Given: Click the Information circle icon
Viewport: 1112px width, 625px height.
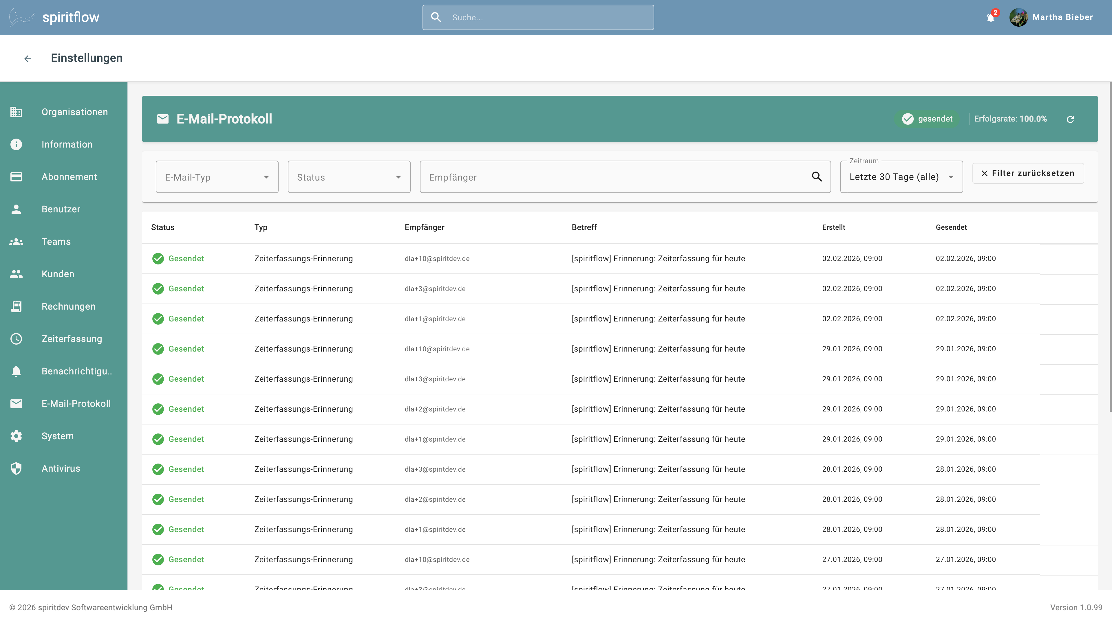Looking at the screenshot, I should (x=17, y=144).
